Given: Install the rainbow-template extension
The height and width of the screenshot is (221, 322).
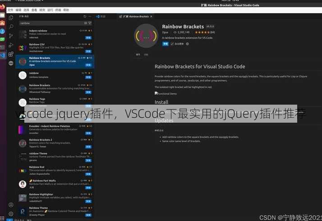Looking at the screenshot, I should 88,77.
